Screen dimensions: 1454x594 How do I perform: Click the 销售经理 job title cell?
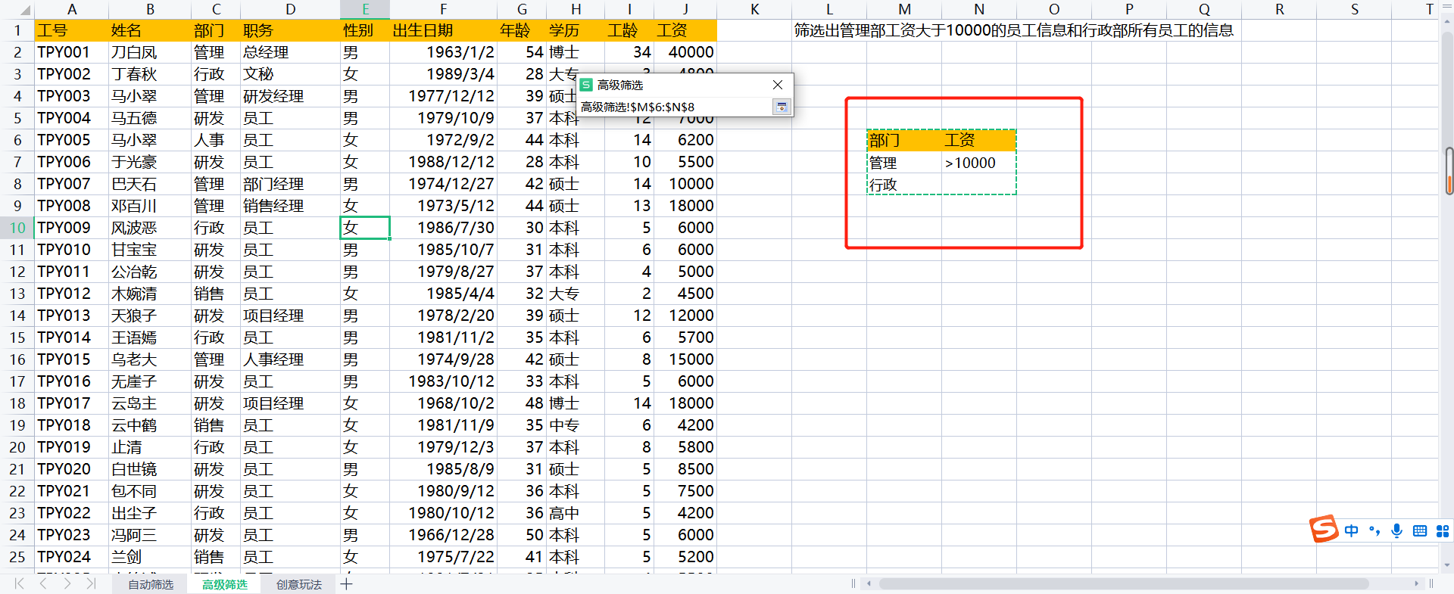click(291, 206)
